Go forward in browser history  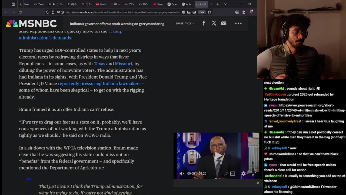[x=13, y=12]
